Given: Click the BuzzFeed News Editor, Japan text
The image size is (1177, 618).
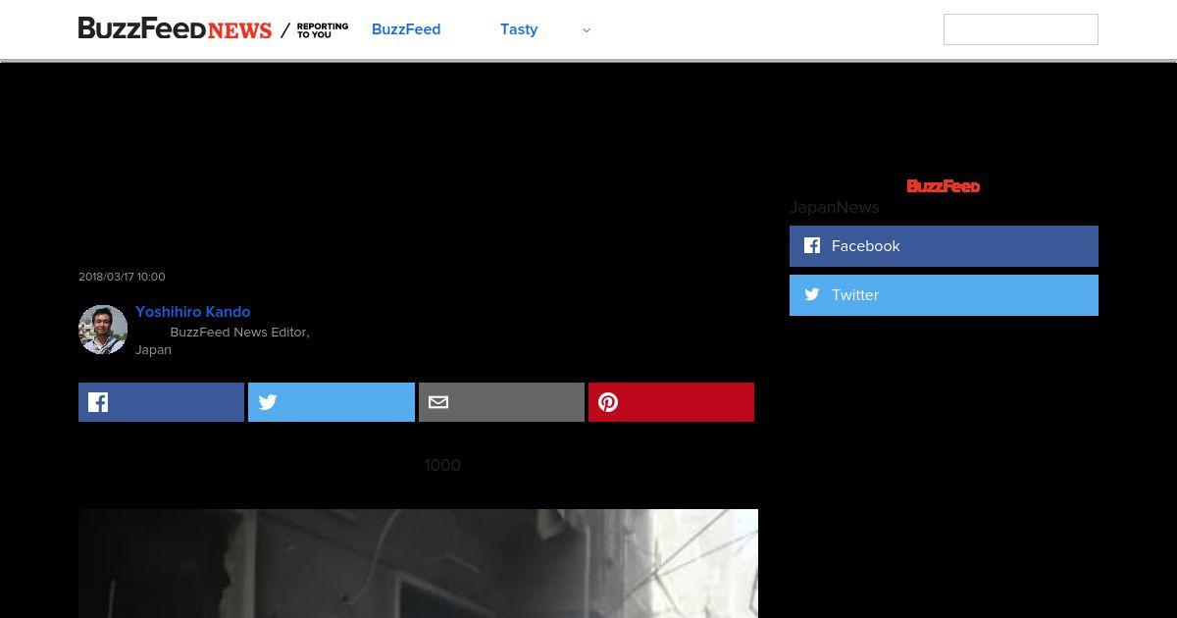Looking at the screenshot, I should (x=223, y=340).
